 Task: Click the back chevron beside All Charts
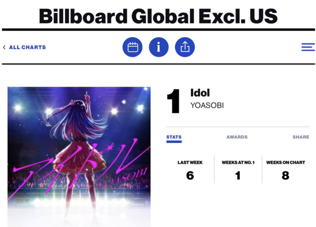(4, 47)
